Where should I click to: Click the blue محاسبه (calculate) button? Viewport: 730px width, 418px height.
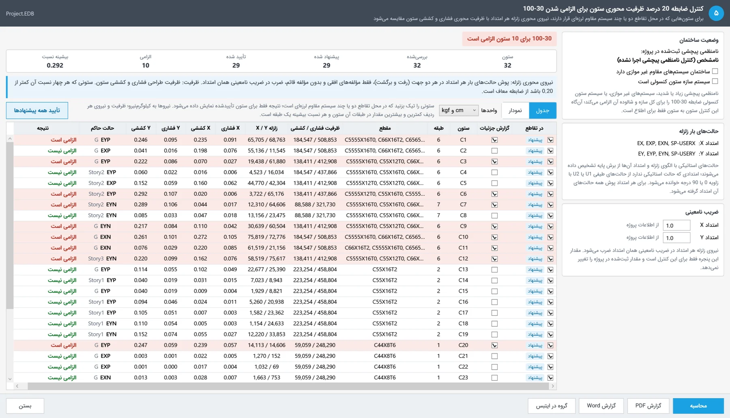pos(698,405)
